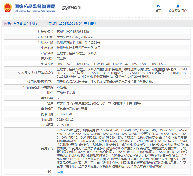This screenshot has height=176, width=193.
Task: Click the 产品储存条件及有效期 label
Action: (x=38, y=87)
